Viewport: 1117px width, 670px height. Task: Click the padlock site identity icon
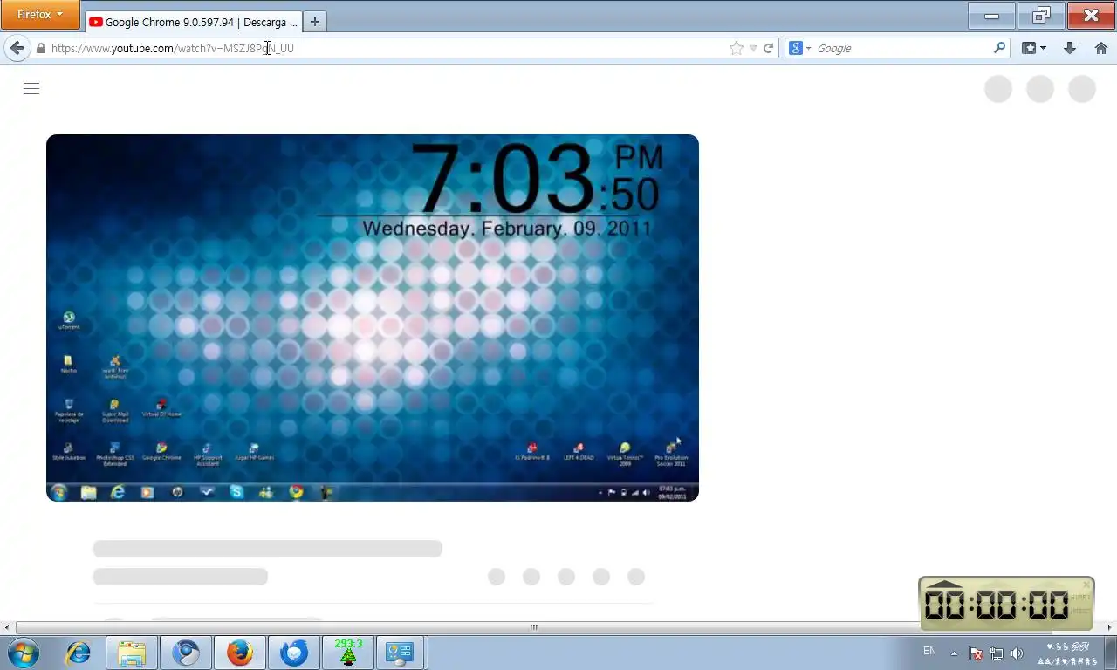[40, 49]
